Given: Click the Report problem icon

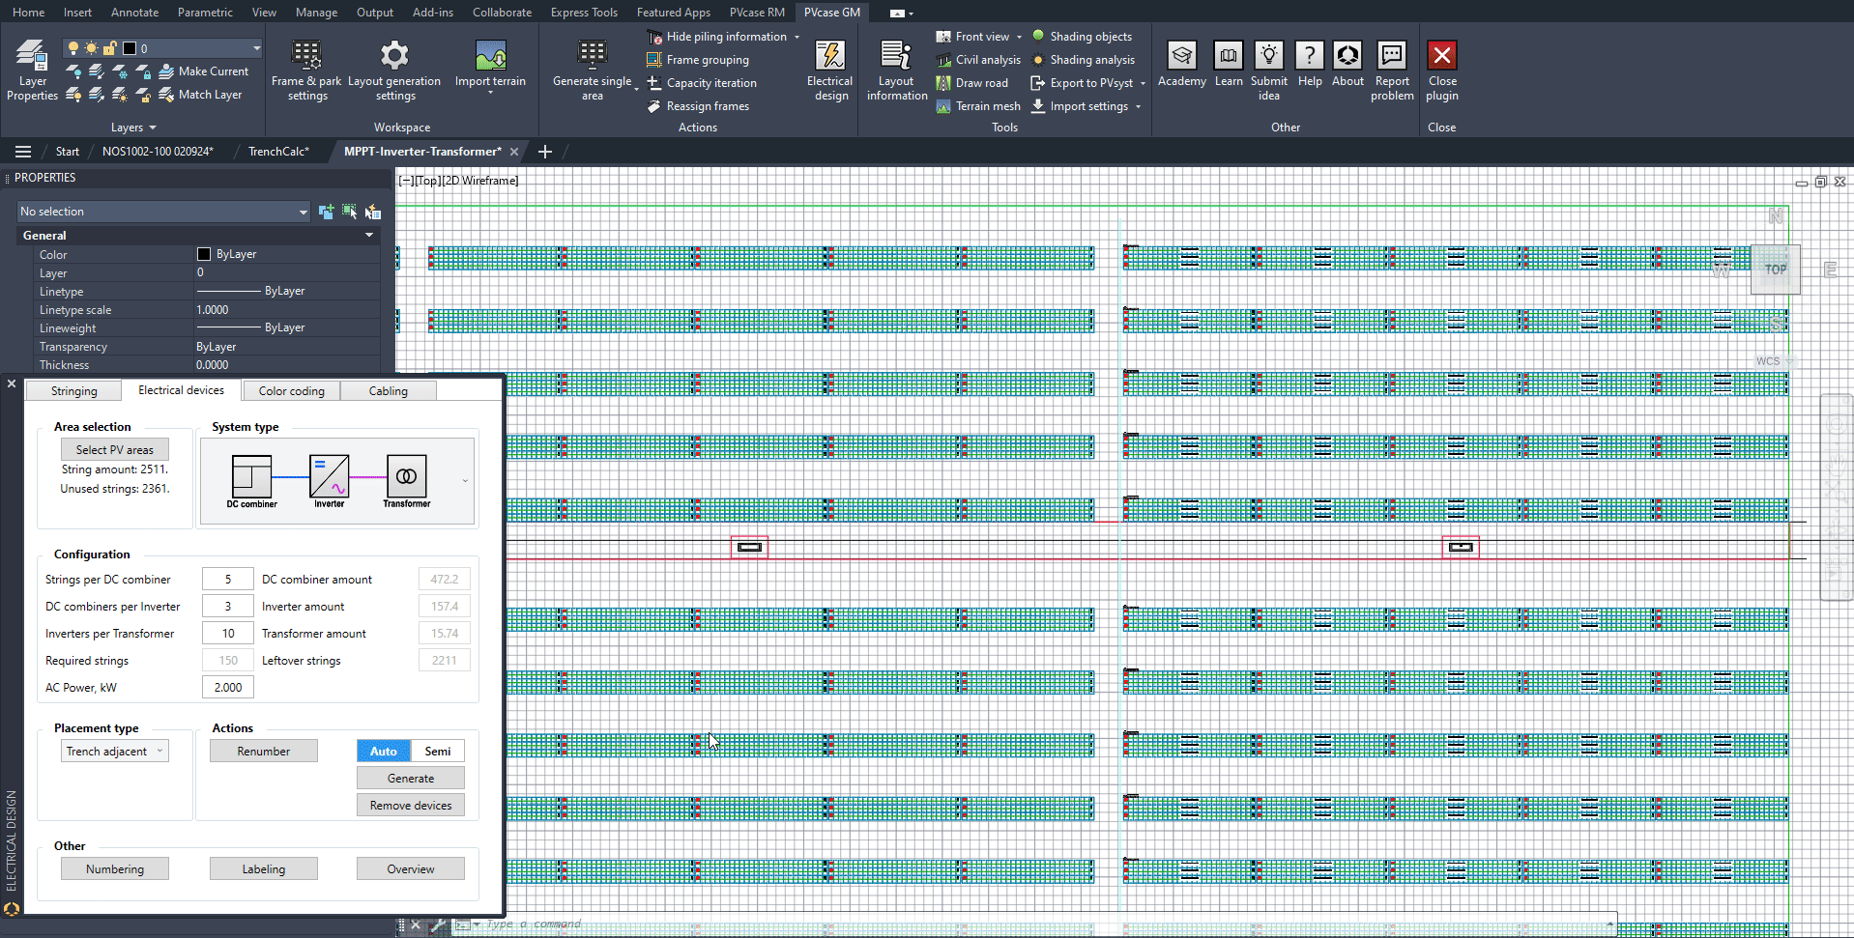Looking at the screenshot, I should pos(1391,56).
